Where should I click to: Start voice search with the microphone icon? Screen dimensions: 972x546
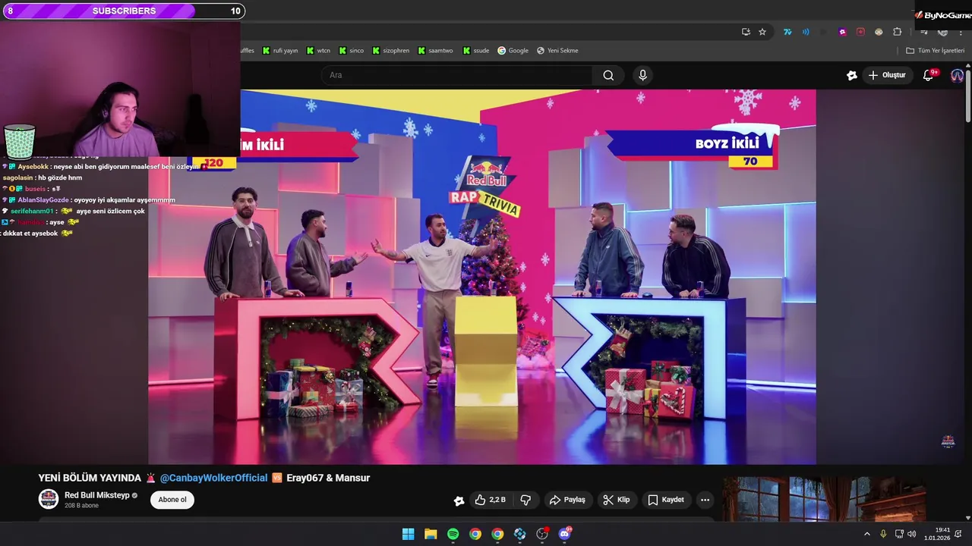pyautogui.click(x=642, y=75)
